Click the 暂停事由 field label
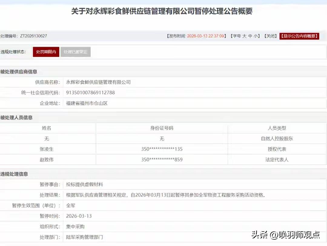 pyautogui.click(x=50, y=184)
